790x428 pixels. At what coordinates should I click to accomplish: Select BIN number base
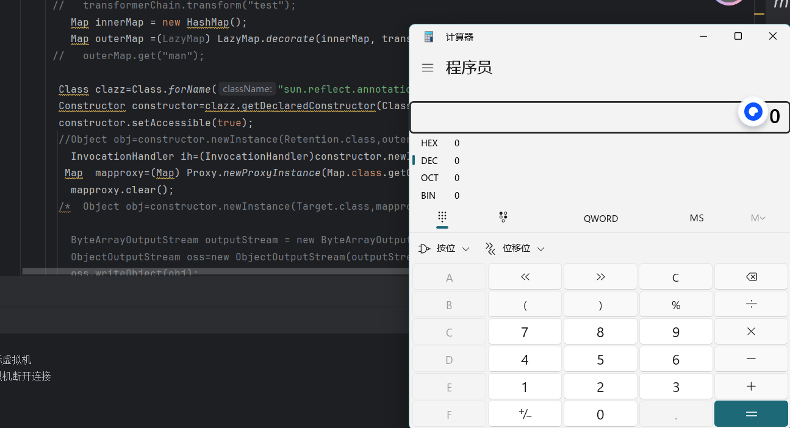pos(439,196)
